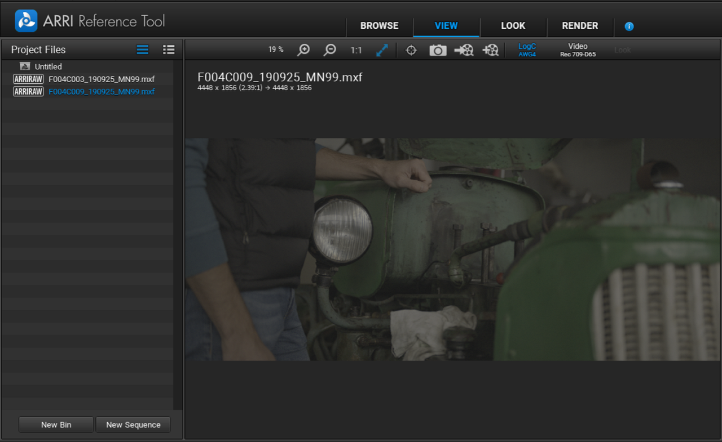Open the LOOK tab
The width and height of the screenshot is (722, 442).
(513, 26)
